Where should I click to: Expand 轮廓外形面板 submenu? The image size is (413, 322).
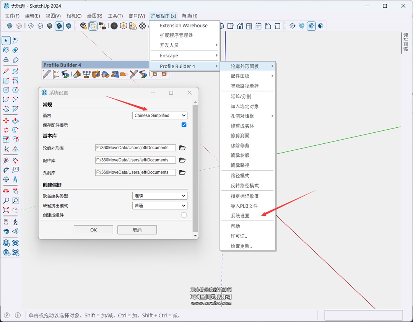[248, 66]
